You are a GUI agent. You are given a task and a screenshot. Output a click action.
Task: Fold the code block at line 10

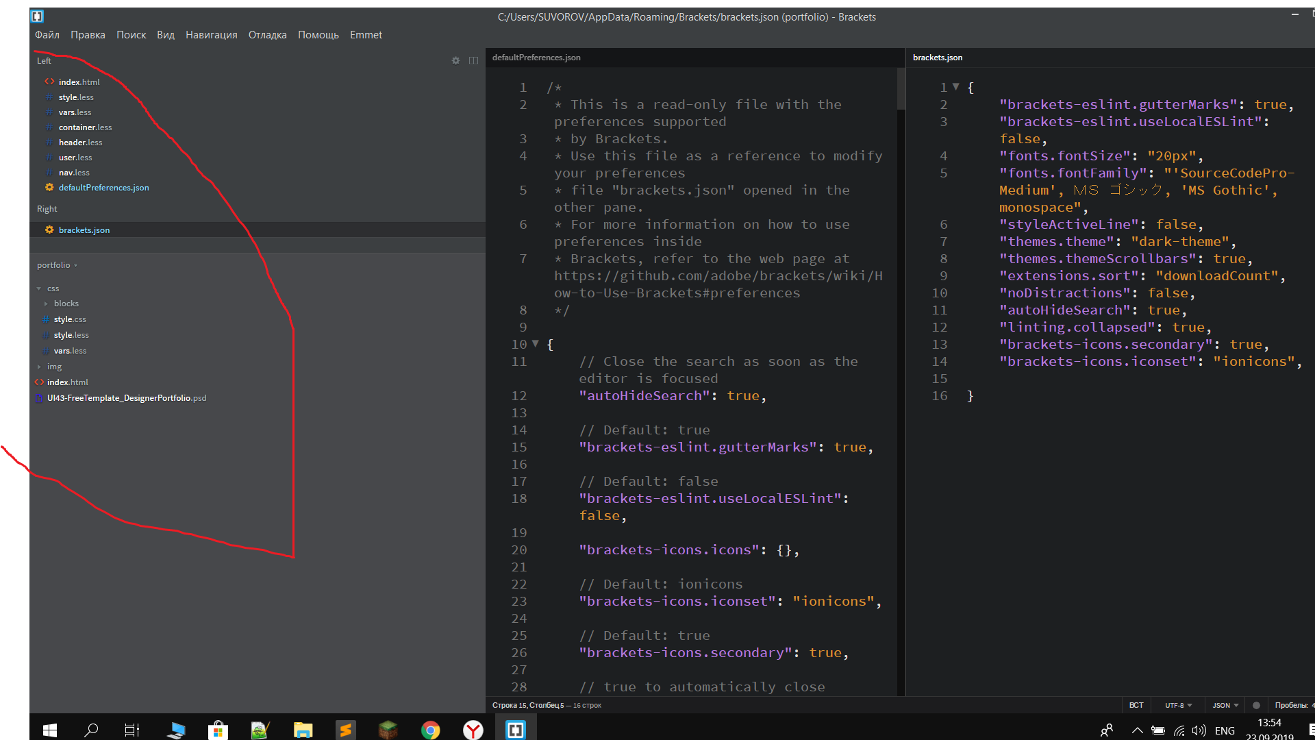536,344
